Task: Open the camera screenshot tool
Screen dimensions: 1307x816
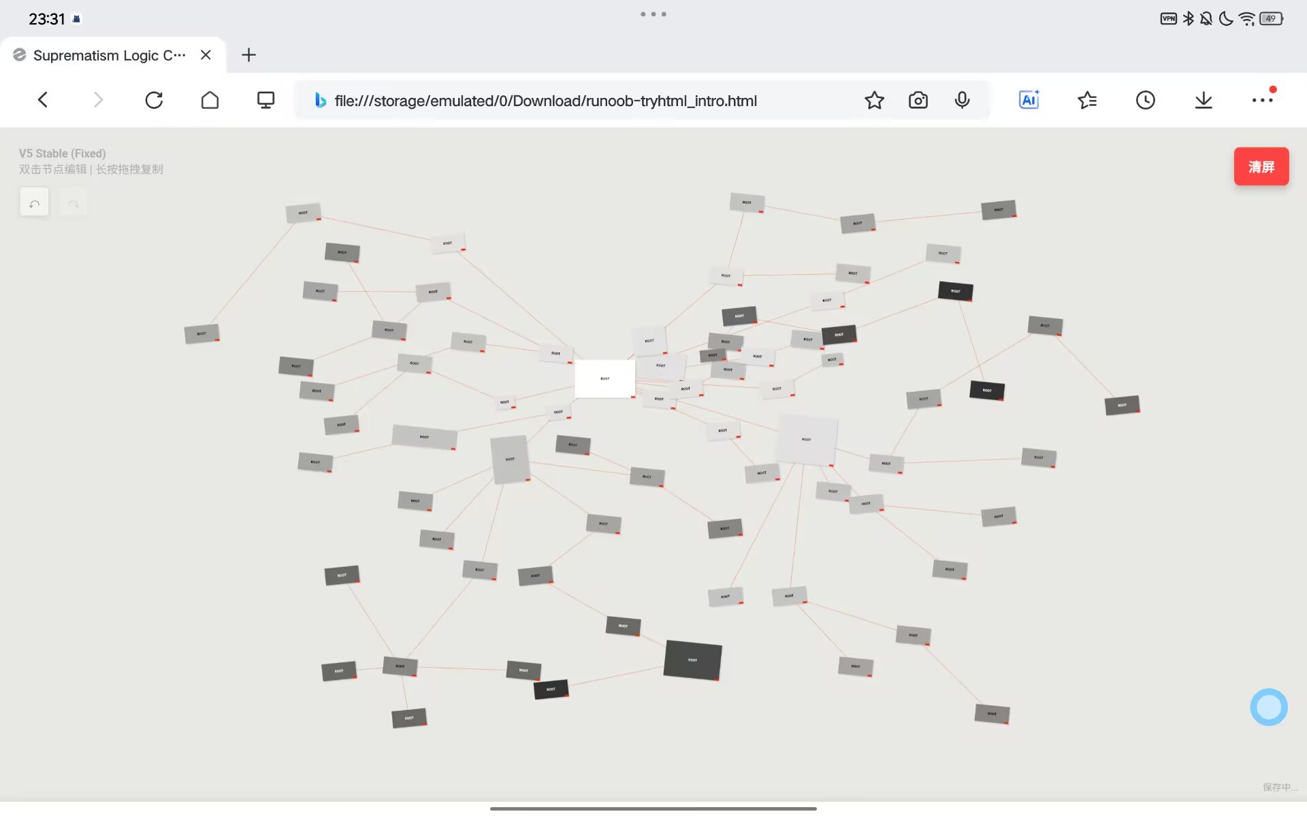Action: tap(918, 101)
